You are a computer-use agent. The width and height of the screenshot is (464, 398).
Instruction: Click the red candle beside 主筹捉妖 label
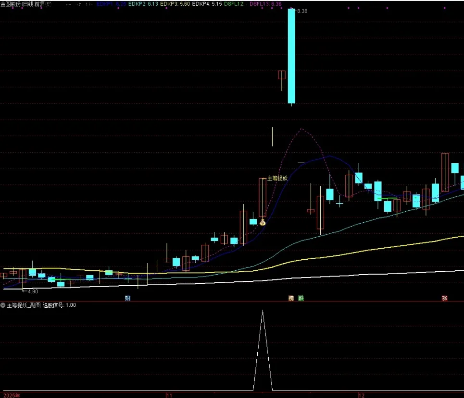tap(263, 197)
